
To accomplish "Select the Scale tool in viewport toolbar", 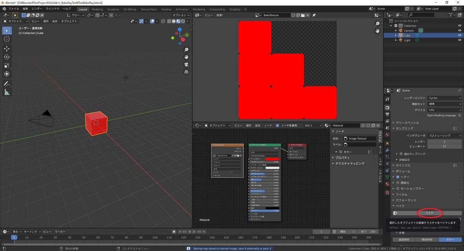I will point(7,66).
